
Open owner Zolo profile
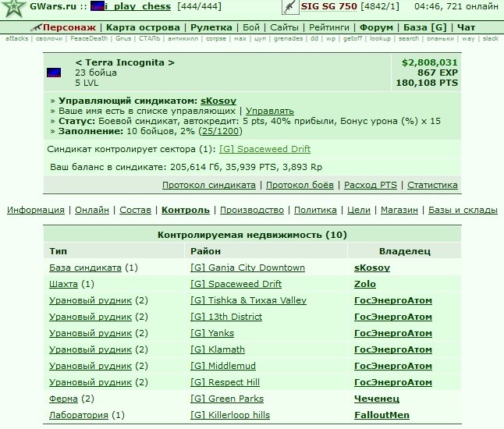[x=365, y=284]
